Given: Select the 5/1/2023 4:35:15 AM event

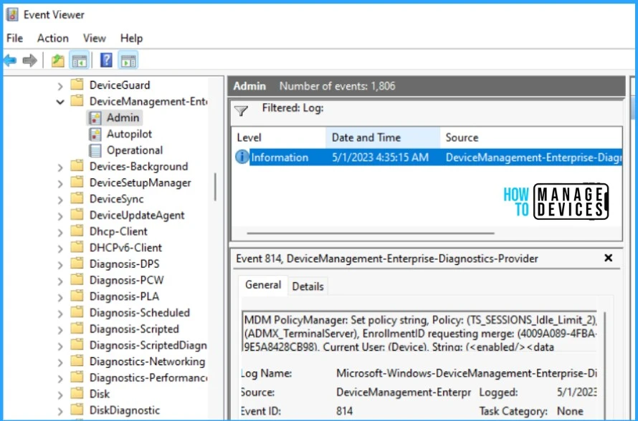Looking at the screenshot, I should 427,158.
